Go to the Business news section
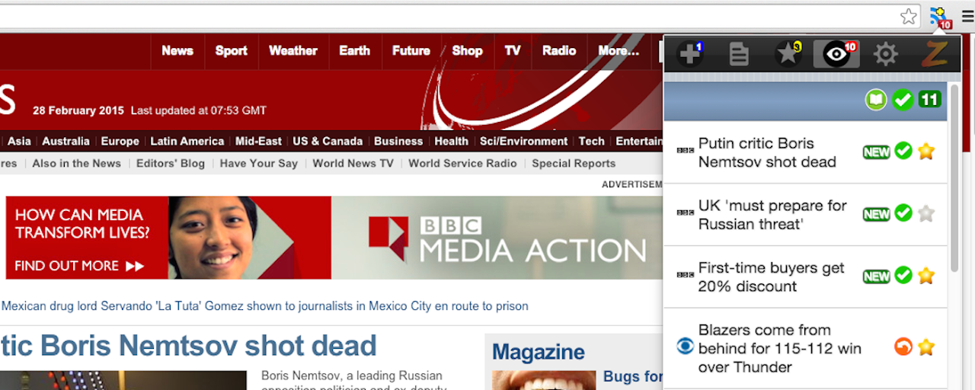This screenshot has height=390, width=975. (398, 141)
